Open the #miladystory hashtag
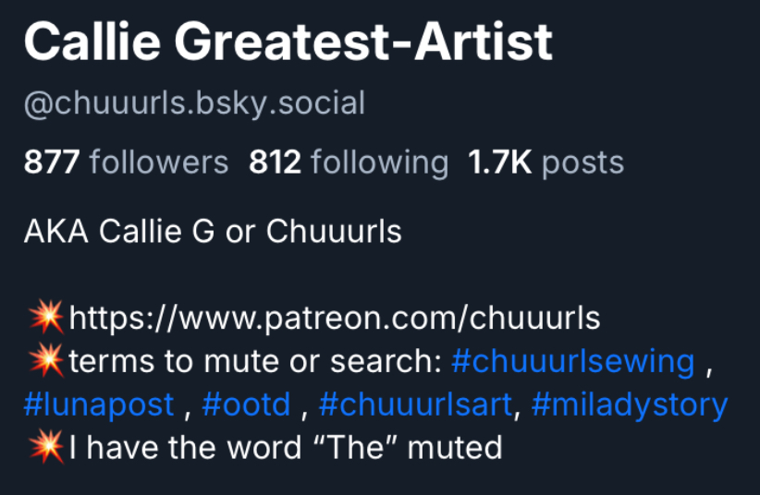 [630, 404]
